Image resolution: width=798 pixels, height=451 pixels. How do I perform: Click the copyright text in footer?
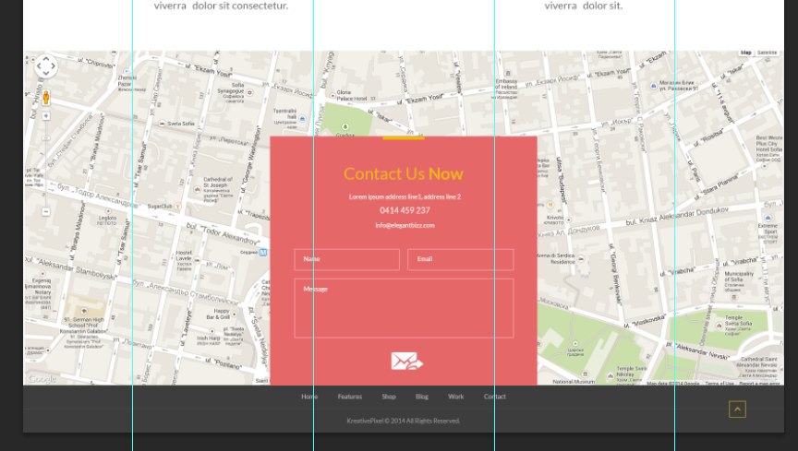tap(404, 421)
